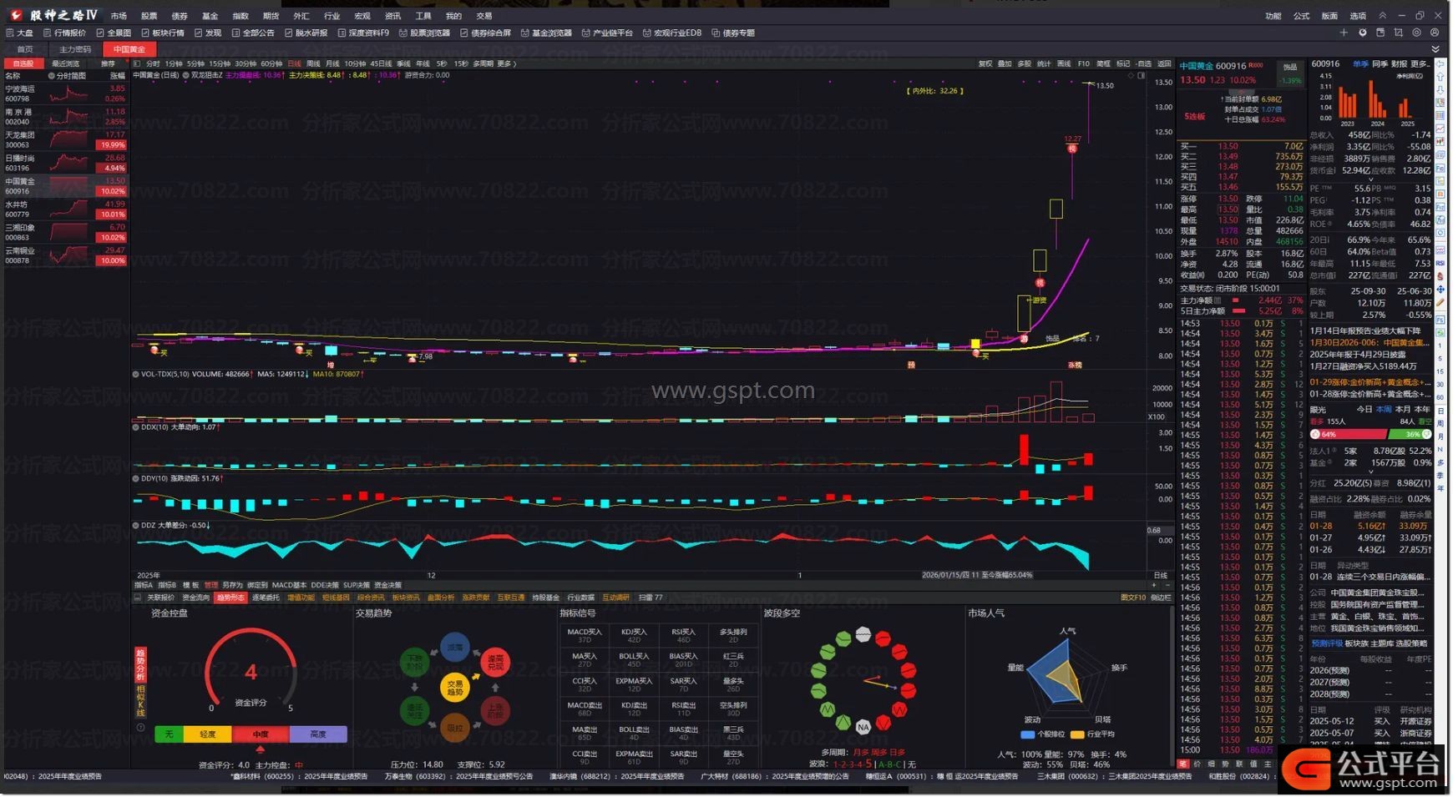Expand panel with double-down chevron at right
1453x797 pixels.
click(1435, 49)
